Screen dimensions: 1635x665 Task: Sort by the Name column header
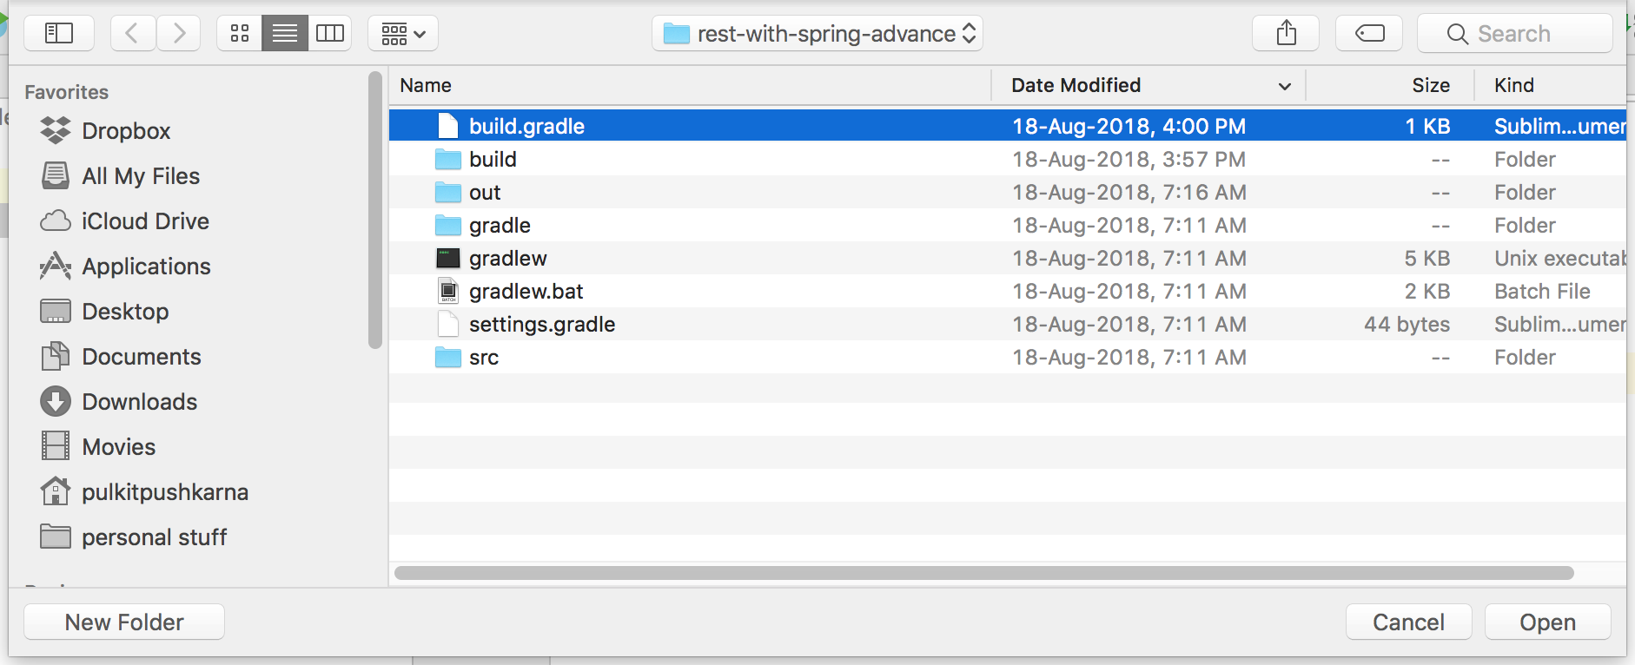point(690,85)
